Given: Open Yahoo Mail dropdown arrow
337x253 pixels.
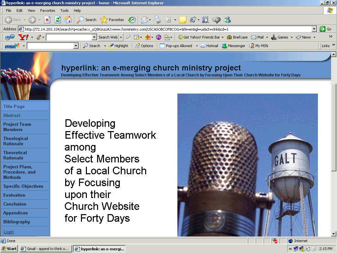Looking at the screenshot, I should click(x=267, y=37).
